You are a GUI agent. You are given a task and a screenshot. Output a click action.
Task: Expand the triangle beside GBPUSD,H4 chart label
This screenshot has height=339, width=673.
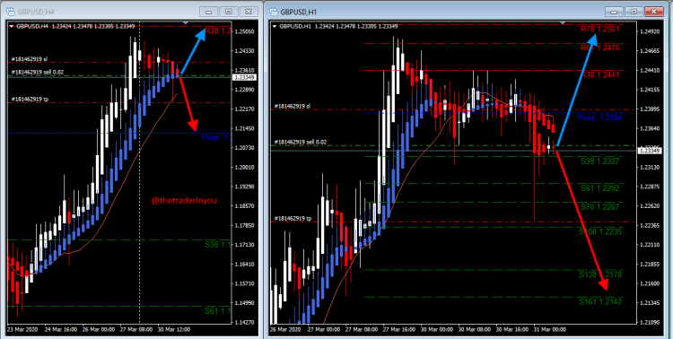click(x=12, y=26)
